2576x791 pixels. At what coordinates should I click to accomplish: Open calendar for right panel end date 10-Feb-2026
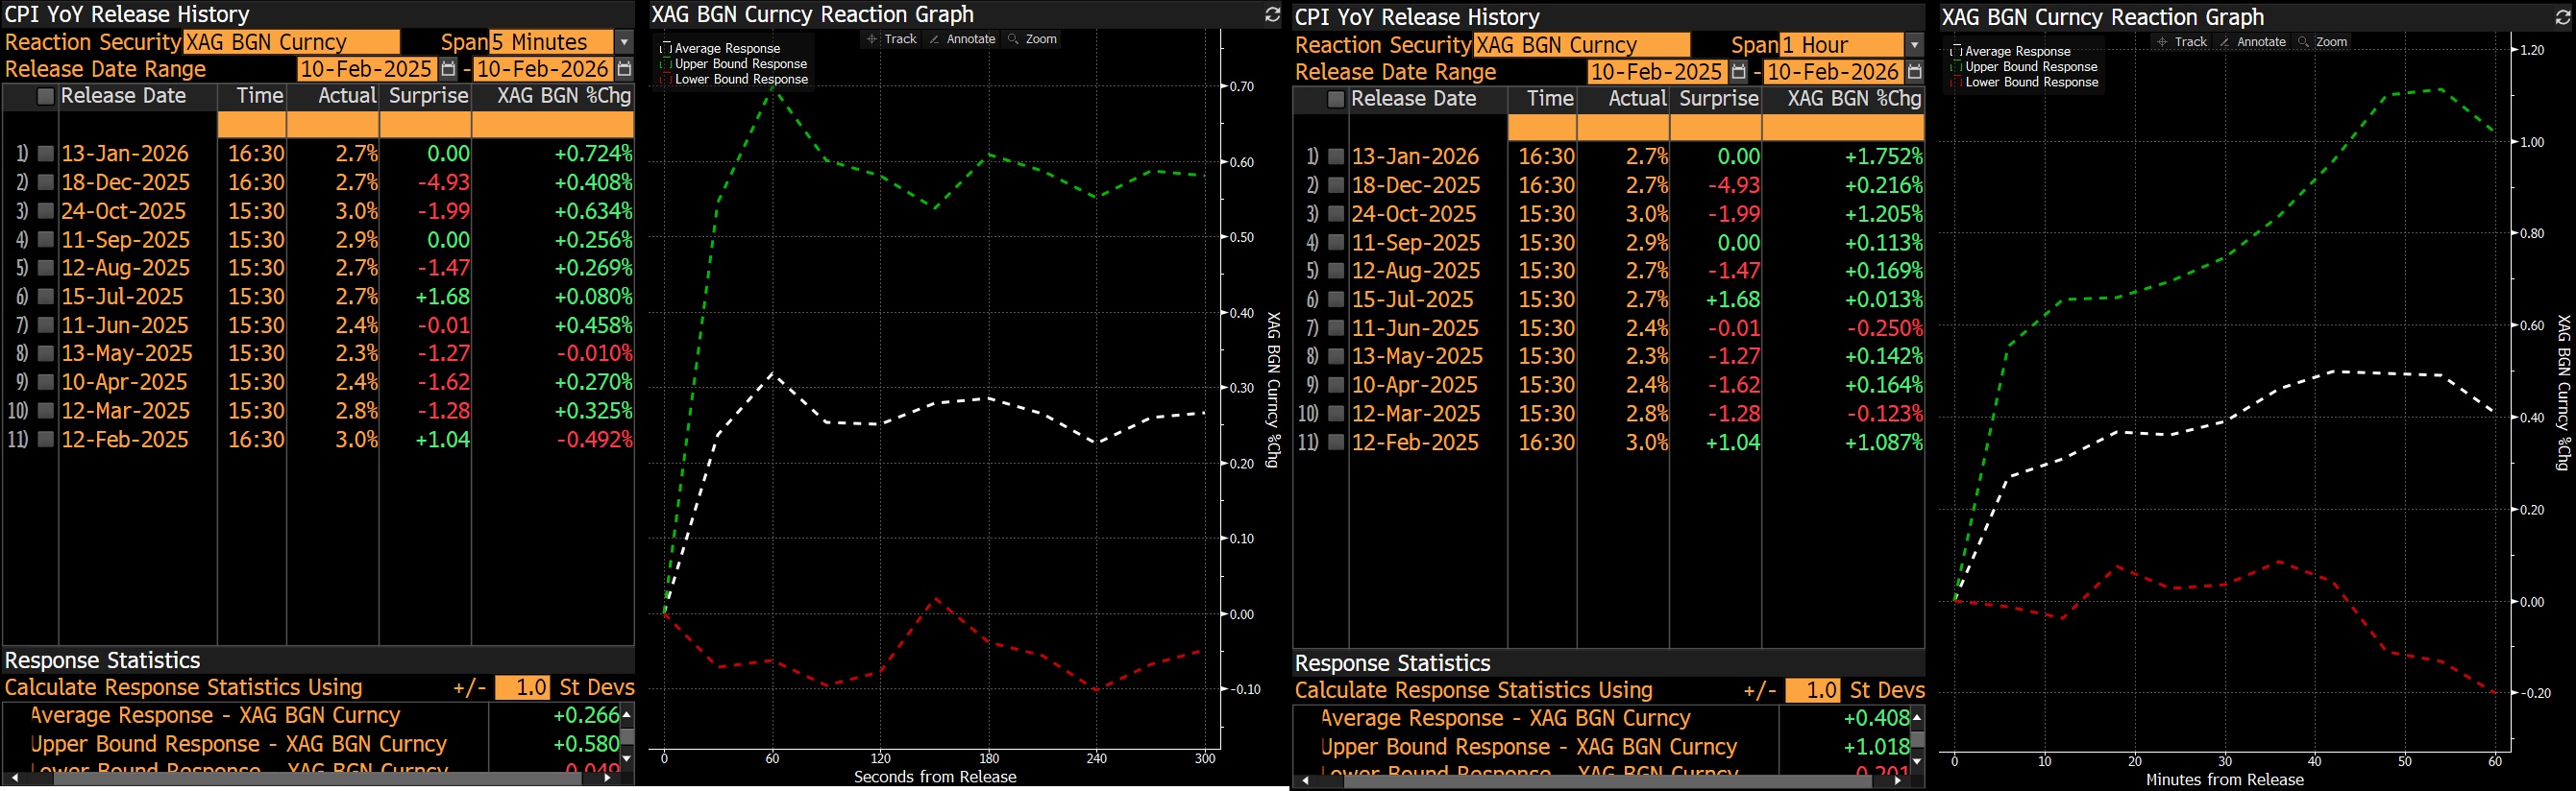coord(1914,72)
